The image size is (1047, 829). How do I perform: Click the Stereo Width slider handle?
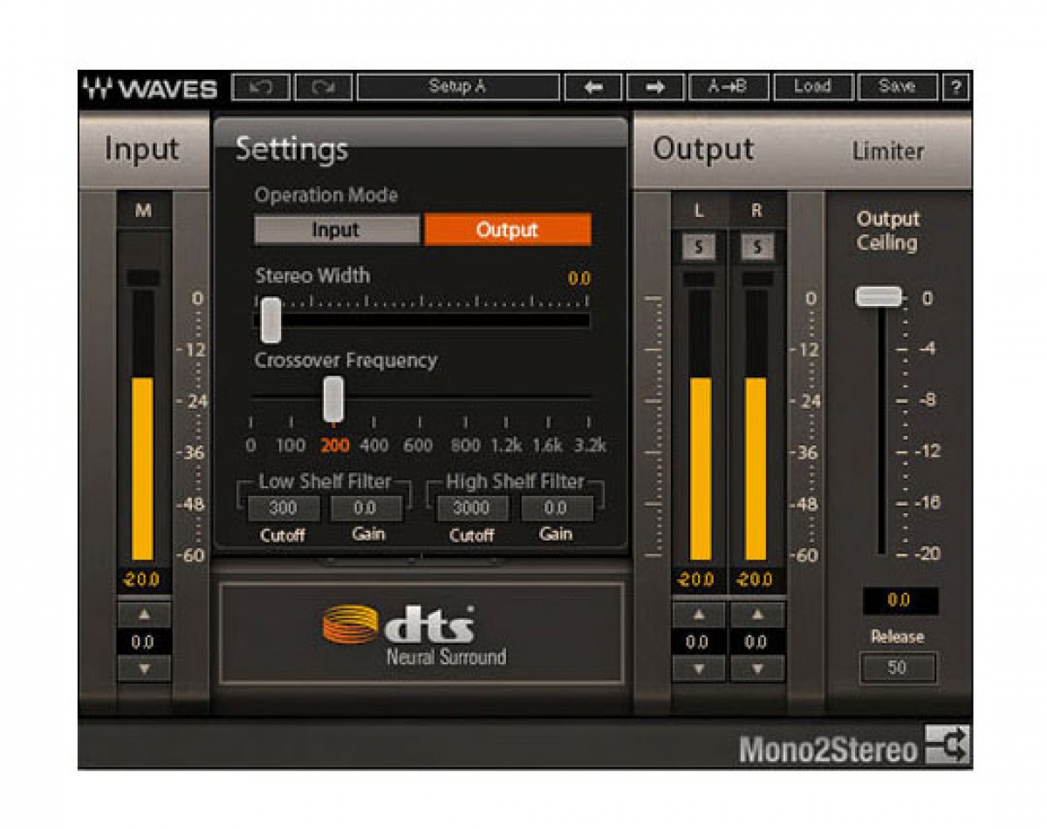[270, 318]
